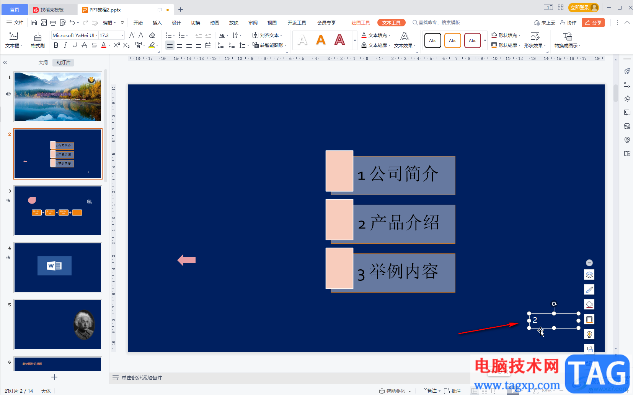Increase the font size

[132, 35]
